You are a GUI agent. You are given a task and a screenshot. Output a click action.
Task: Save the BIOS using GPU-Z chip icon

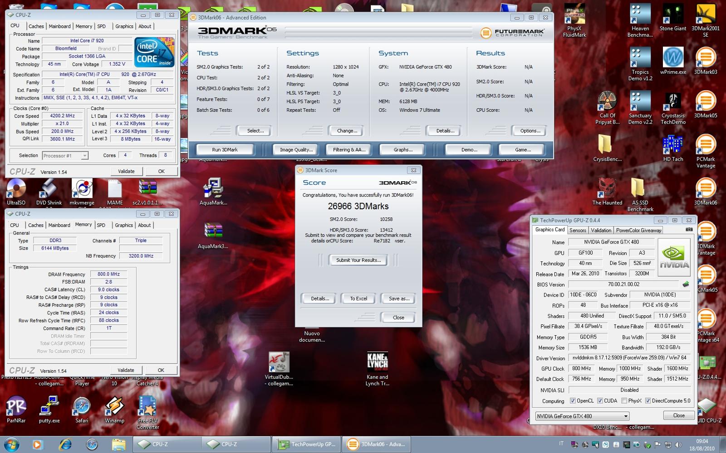[x=686, y=284]
